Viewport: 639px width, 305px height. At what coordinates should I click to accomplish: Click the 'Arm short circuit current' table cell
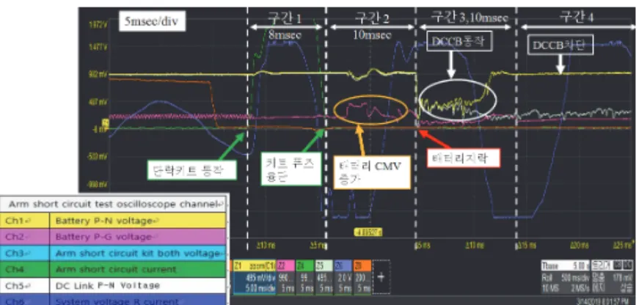138,269
